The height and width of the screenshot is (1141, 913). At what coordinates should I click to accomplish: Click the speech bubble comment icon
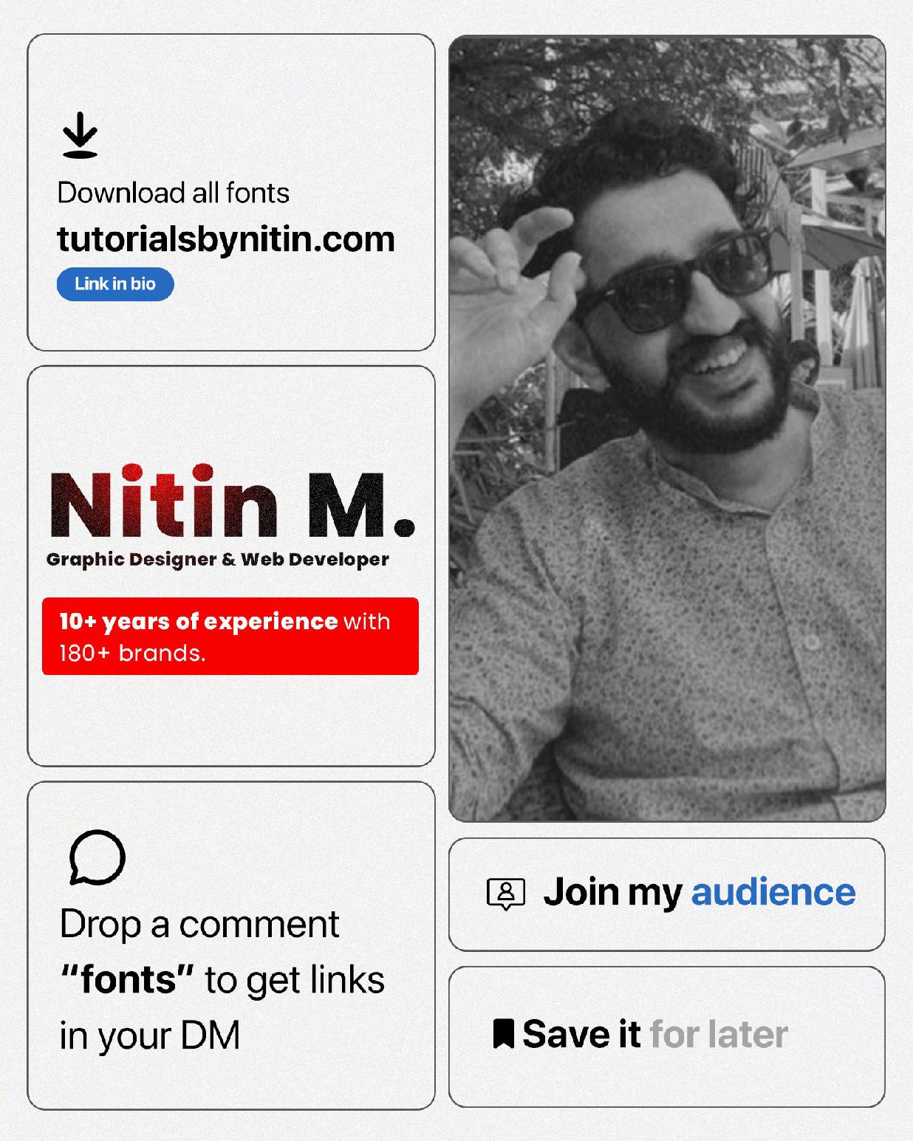point(97,857)
